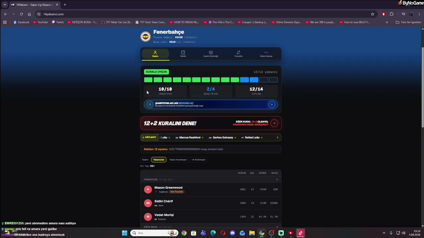The width and height of the screenshot is (424, 238).
Task: Click jersey number 11 badge
Action: (x=148, y=189)
